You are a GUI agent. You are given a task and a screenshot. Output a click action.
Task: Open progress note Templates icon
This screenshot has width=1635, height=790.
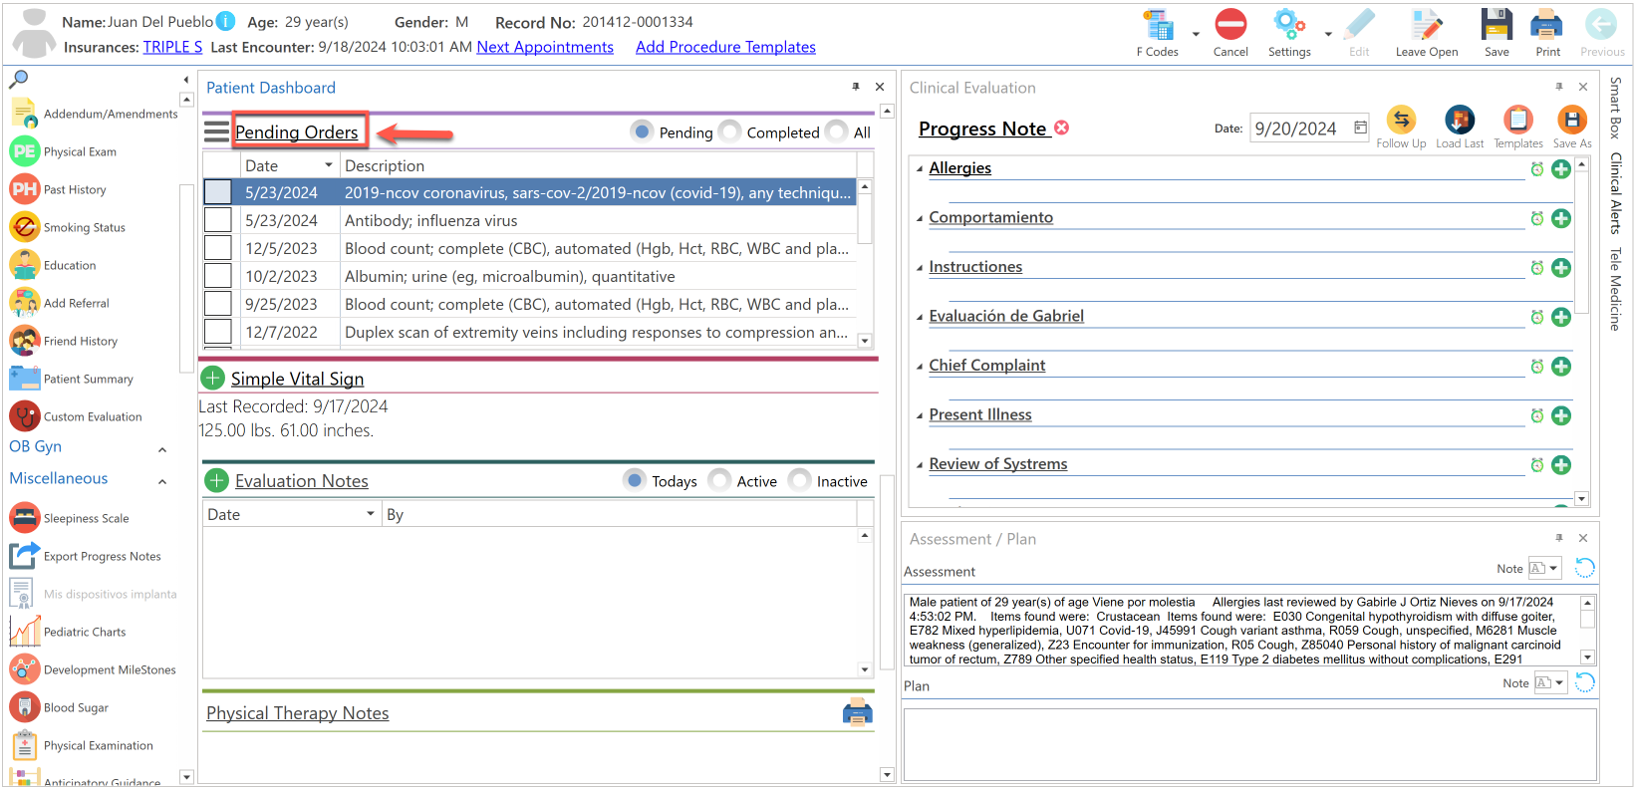[x=1517, y=121]
